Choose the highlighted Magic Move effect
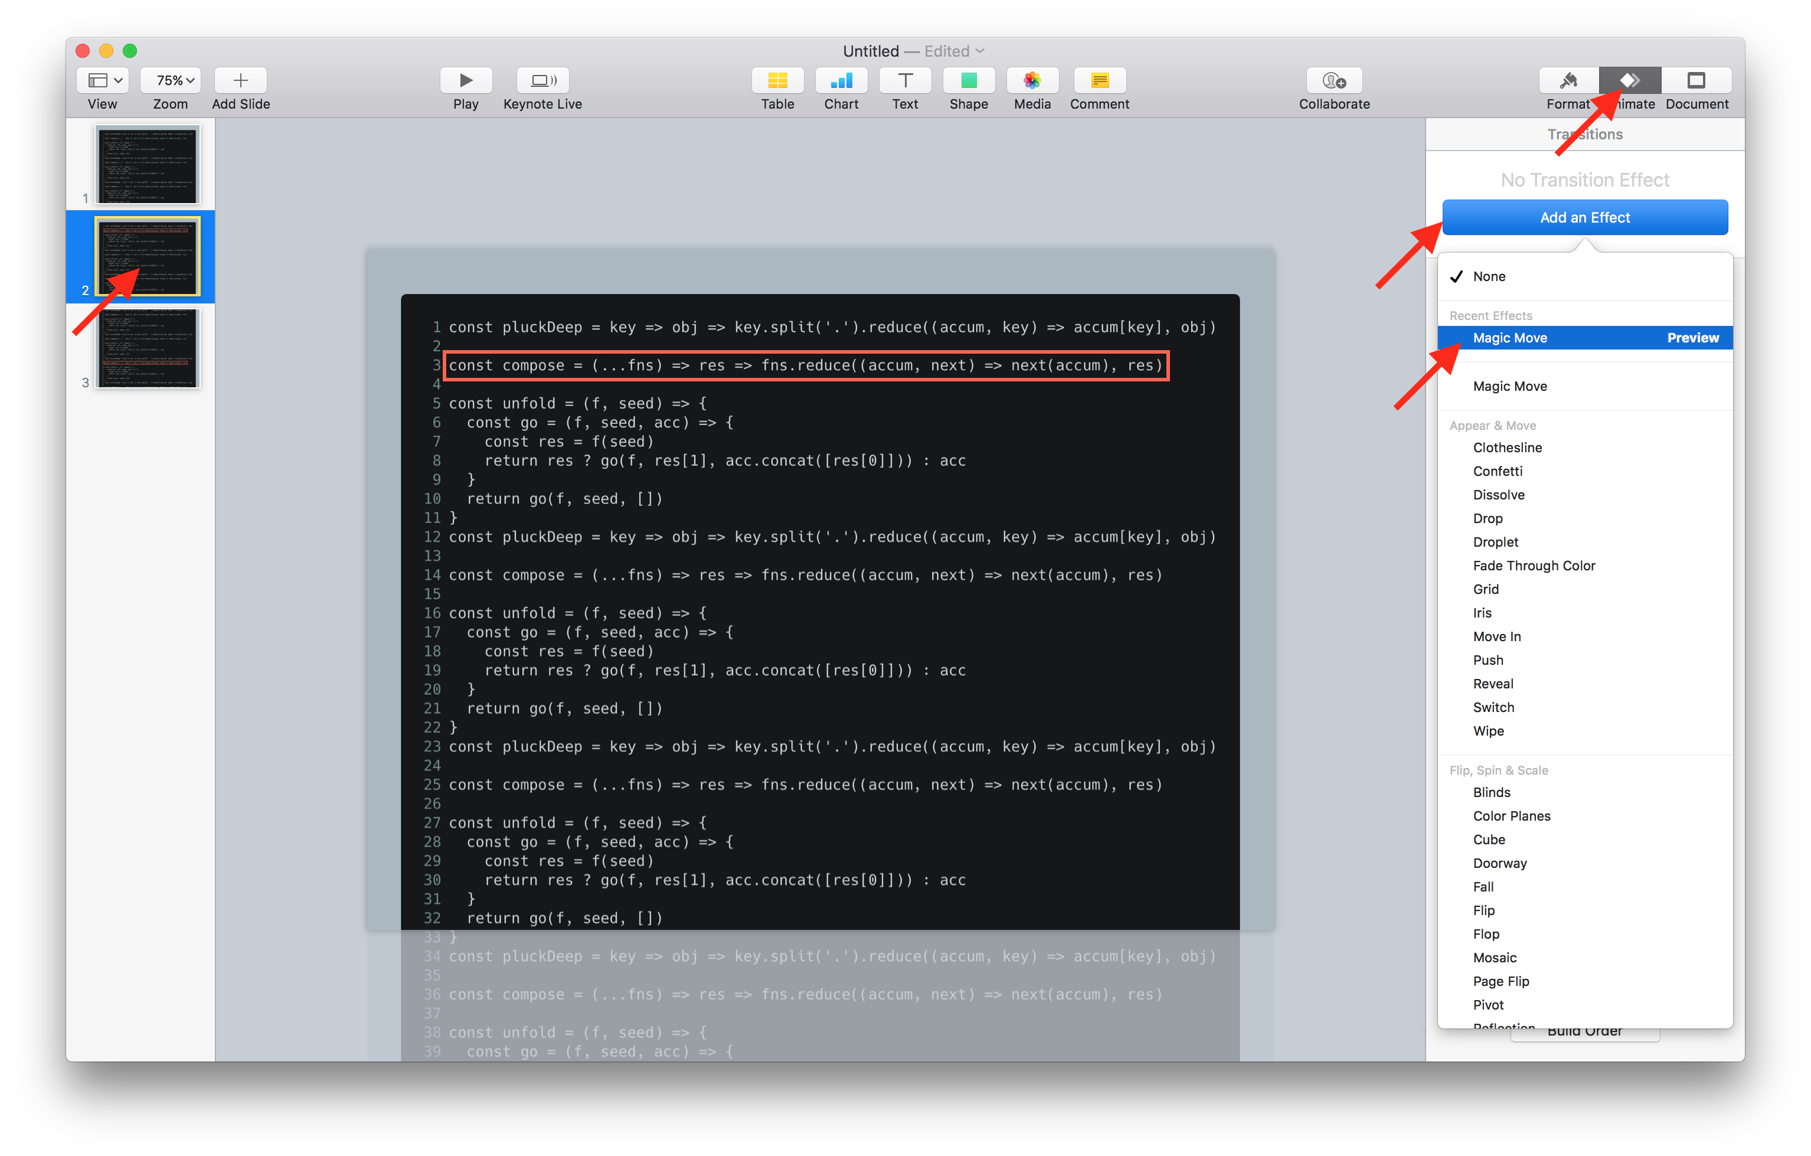 coord(1509,338)
